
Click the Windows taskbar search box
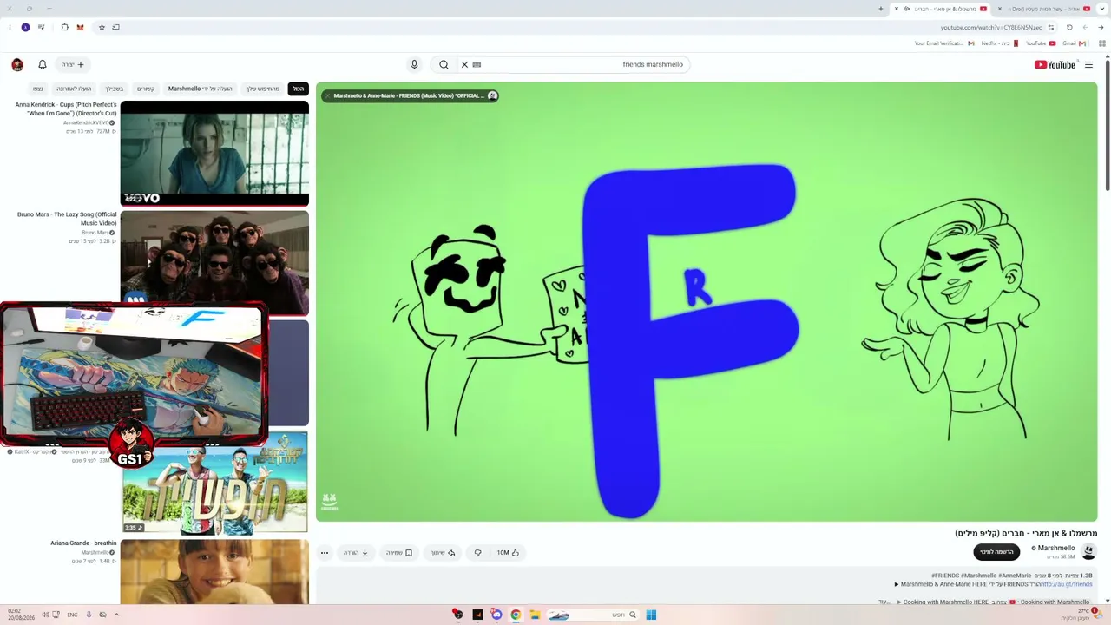(x=592, y=615)
